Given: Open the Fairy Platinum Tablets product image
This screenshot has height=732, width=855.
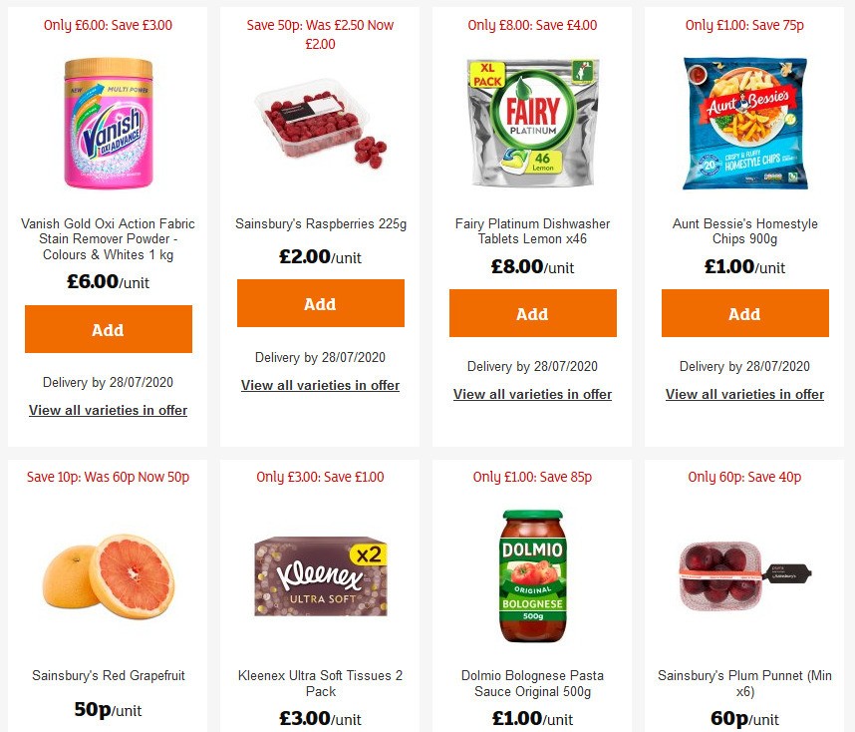Looking at the screenshot, I should 532,124.
